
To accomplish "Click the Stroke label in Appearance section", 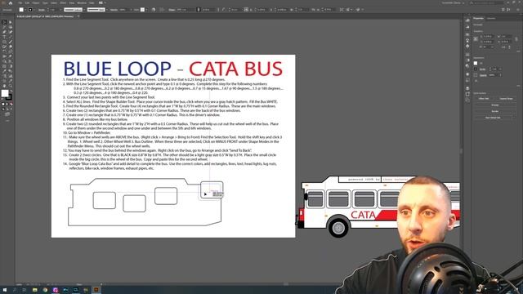I will (x=483, y=69).
